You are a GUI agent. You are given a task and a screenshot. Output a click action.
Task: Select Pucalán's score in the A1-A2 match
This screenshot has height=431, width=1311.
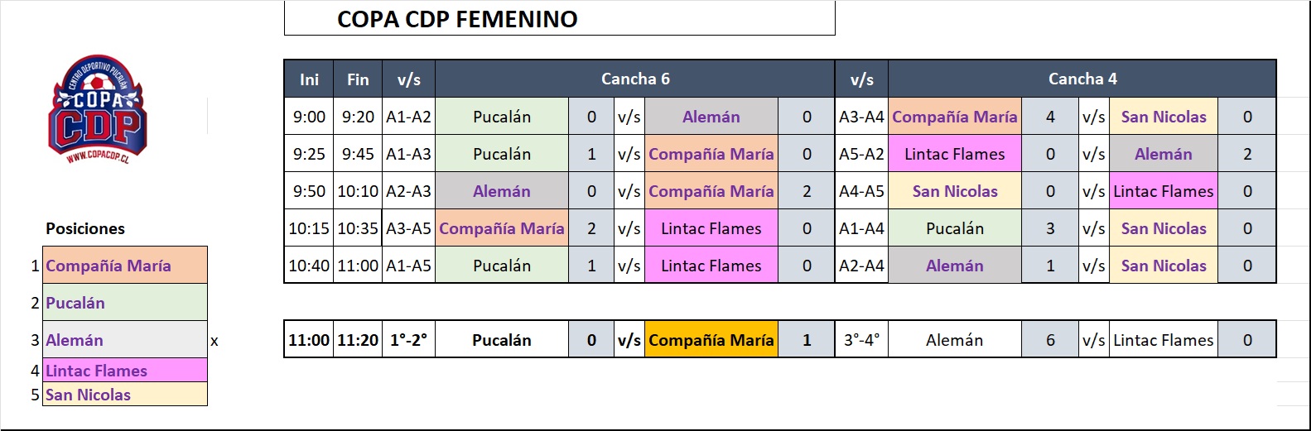(591, 117)
